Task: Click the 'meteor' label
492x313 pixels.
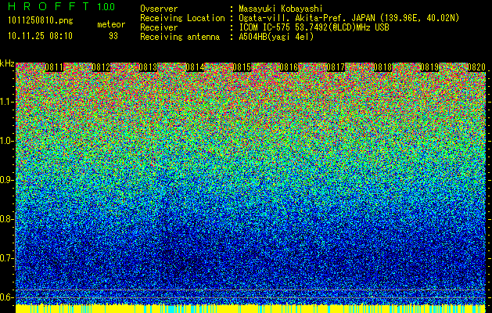Action: 111,24
